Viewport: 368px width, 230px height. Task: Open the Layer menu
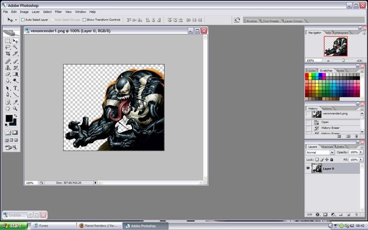36,12
